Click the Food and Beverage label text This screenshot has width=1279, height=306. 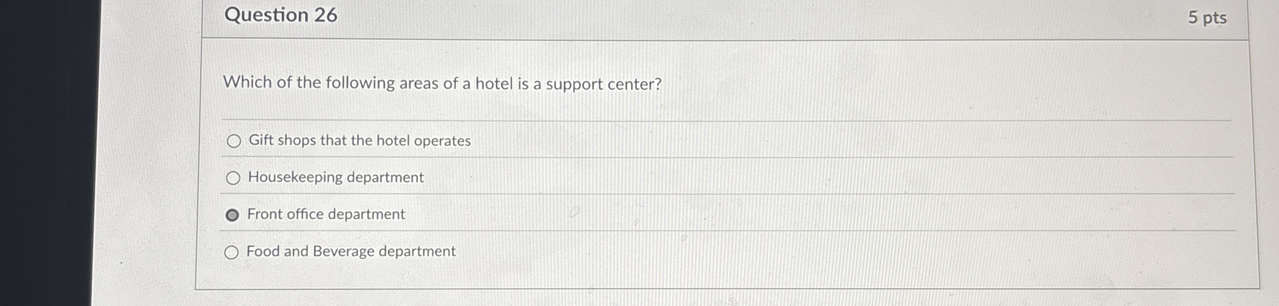coord(351,251)
